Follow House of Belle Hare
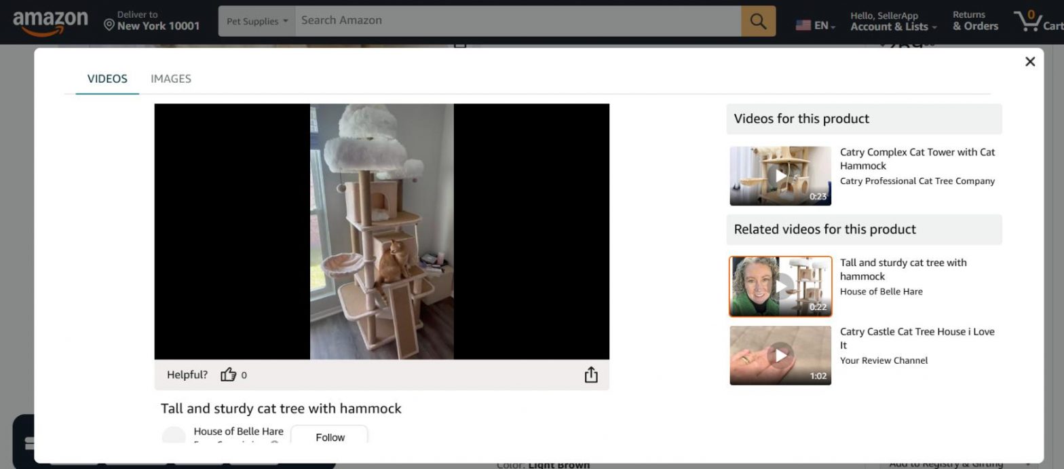The height and width of the screenshot is (469, 1064). [x=330, y=436]
